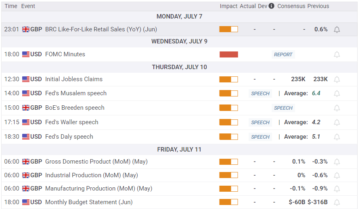This screenshot has height=209, width=358.
Task: Set alert bell for Gross Domestic Product (MoM)
Action: click(337, 162)
